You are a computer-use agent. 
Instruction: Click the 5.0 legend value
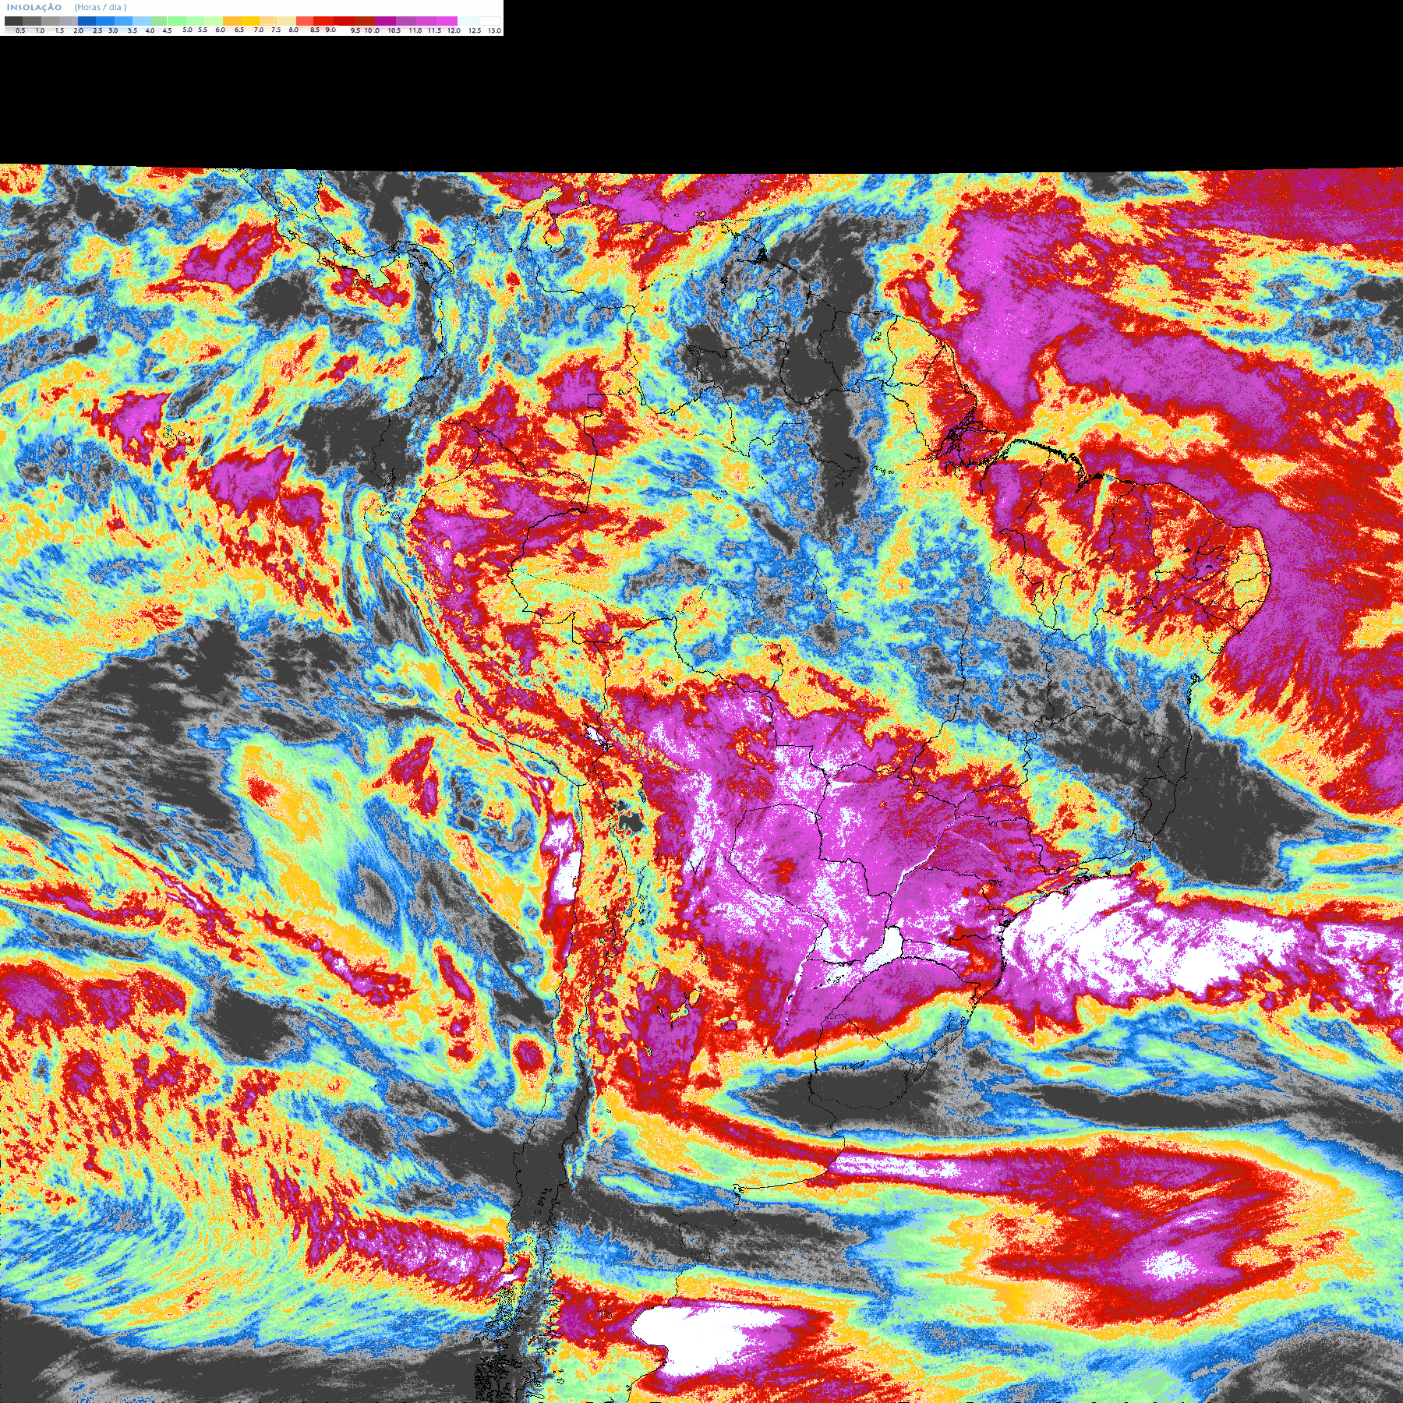187,30
